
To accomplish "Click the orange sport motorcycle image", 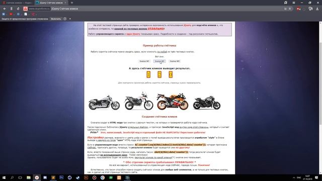I will point(173,102).
